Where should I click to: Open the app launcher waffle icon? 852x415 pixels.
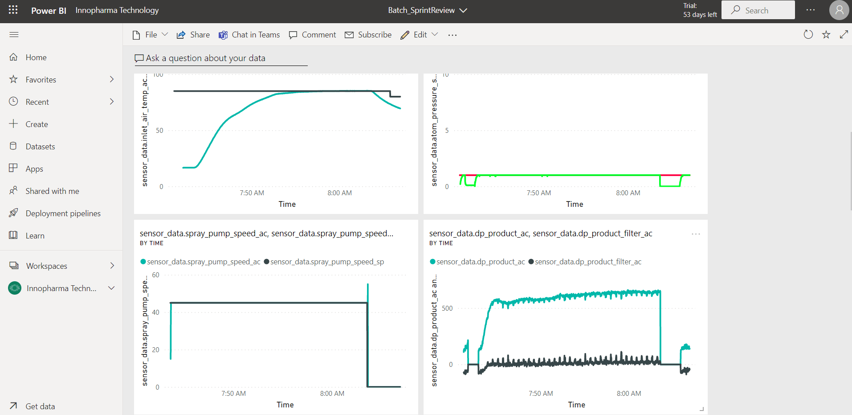pos(13,10)
